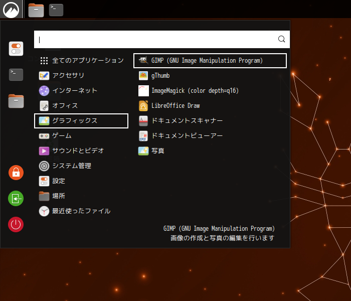Click the ゲーム gamepad icon

tap(44, 136)
